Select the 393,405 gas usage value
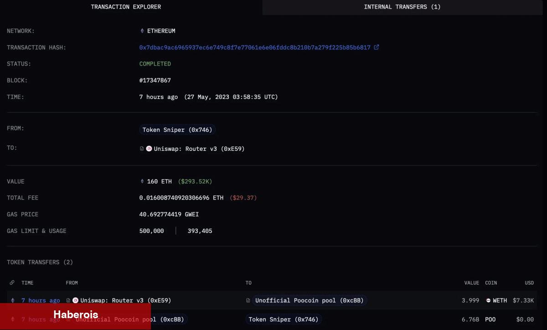The height and width of the screenshot is (330, 547). point(200,231)
